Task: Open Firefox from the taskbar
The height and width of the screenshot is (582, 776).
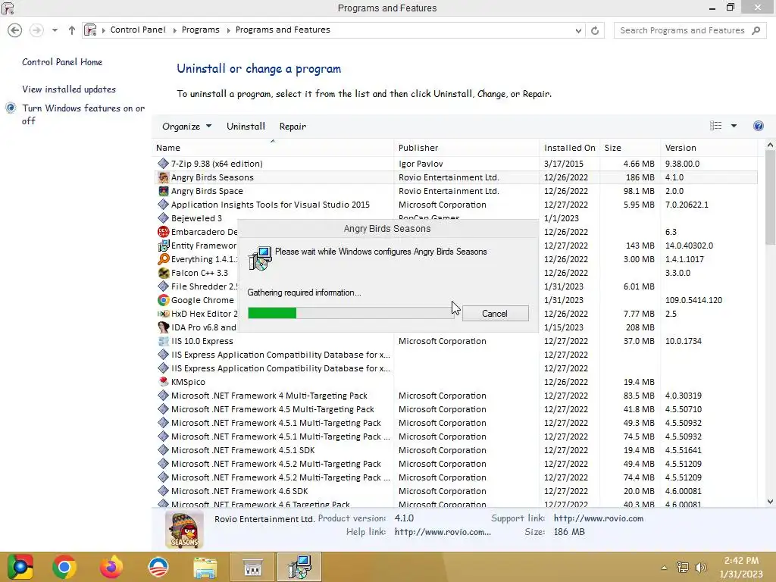Action: (111, 567)
